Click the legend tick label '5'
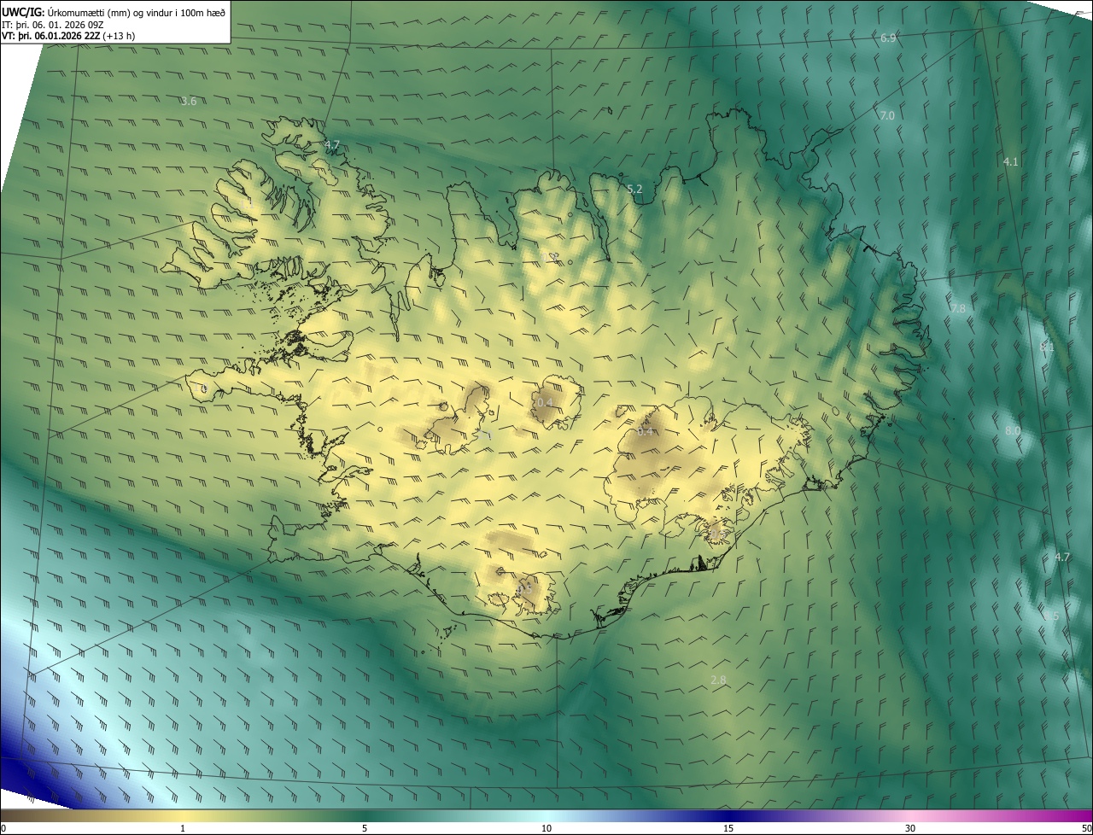Screen dimensions: 1093x835 (x=365, y=828)
